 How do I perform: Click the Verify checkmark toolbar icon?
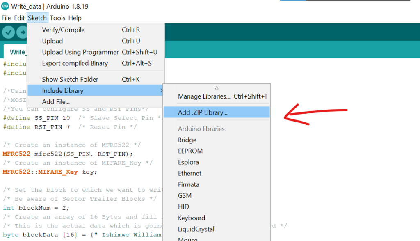pyautogui.click(x=8, y=32)
